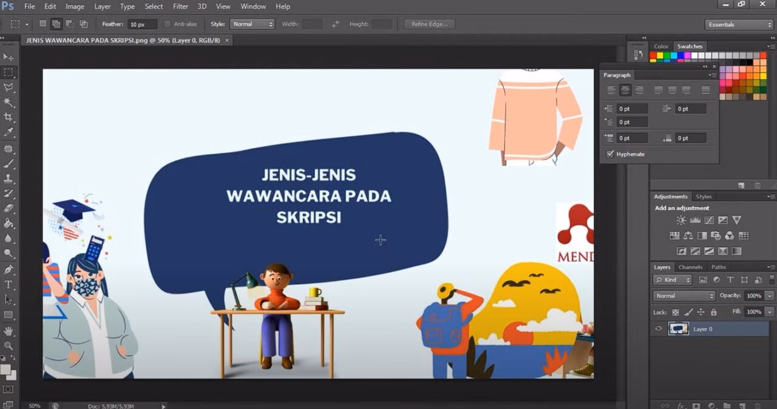This screenshot has width=777, height=409.
Task: Click the Refine Edge button
Action: [x=429, y=24]
